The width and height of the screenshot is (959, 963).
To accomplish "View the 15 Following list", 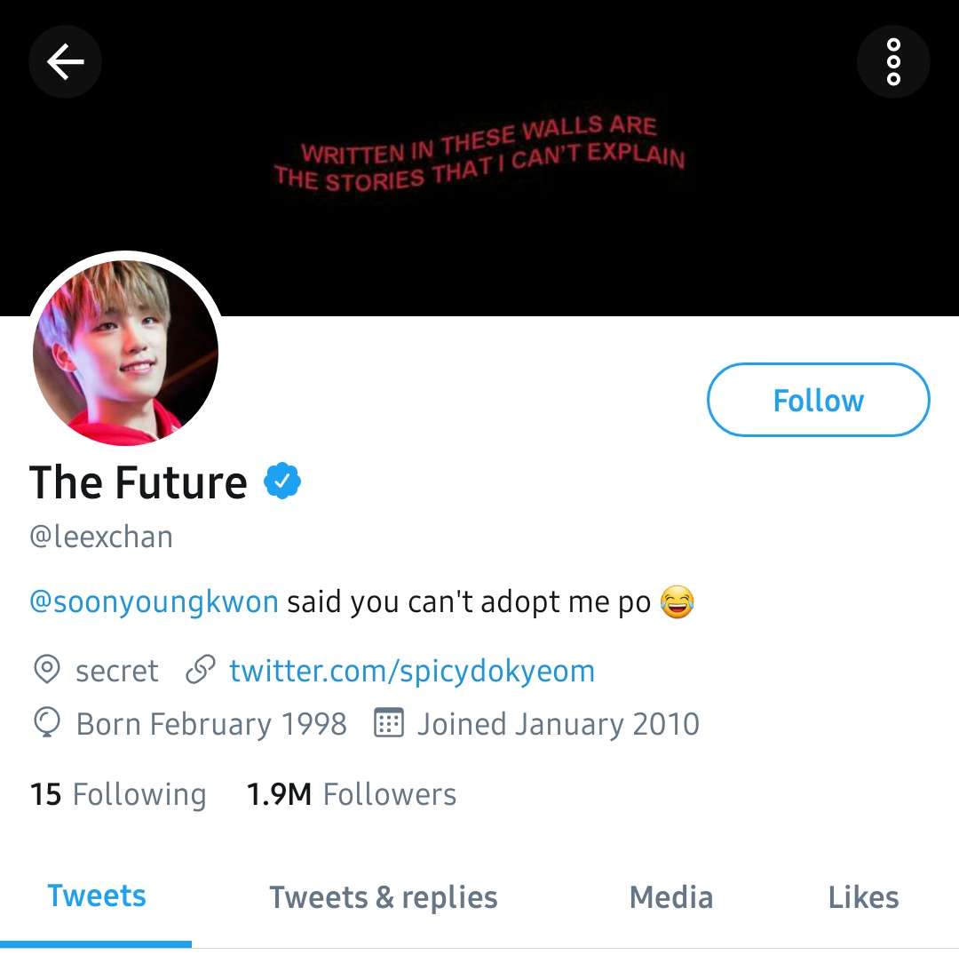I will coord(118,794).
